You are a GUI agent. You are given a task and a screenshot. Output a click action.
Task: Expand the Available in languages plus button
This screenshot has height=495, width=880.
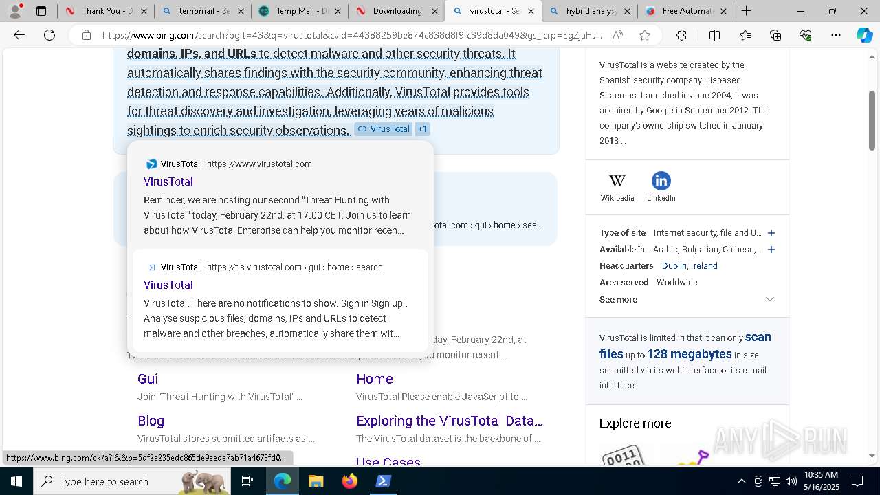click(x=771, y=250)
